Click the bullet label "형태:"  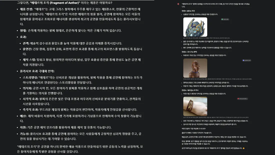click(x=23, y=30)
